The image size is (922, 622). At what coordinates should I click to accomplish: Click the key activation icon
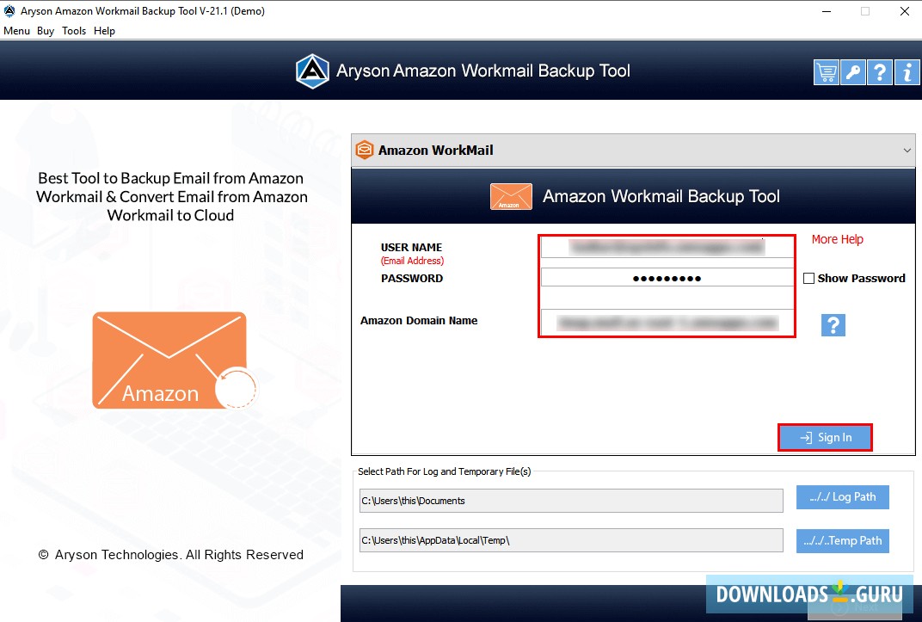click(x=852, y=72)
